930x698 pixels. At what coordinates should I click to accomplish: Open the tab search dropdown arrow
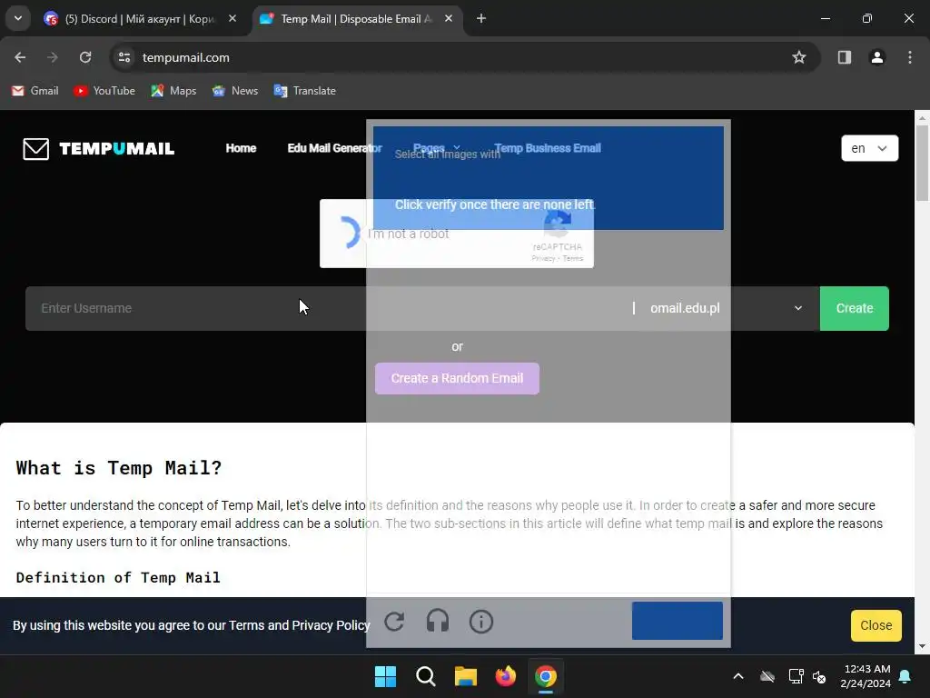click(x=18, y=18)
